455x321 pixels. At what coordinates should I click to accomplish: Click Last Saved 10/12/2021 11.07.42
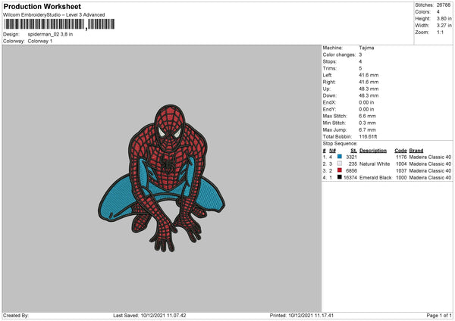pyautogui.click(x=149, y=316)
